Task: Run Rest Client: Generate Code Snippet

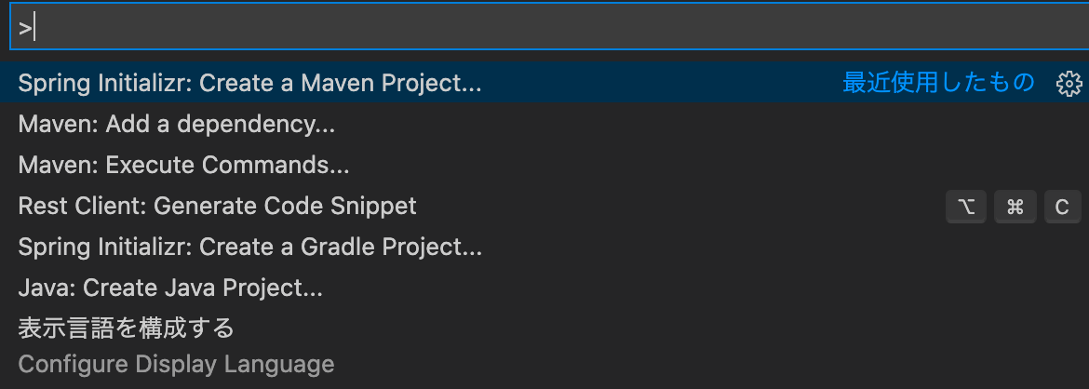Action: [217, 206]
